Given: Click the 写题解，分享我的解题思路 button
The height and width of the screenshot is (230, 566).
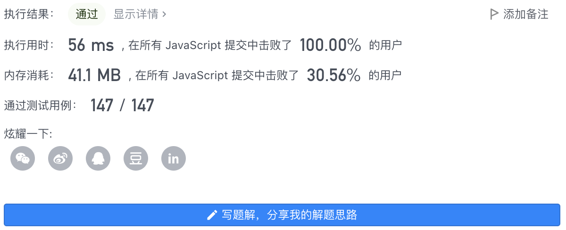Looking at the screenshot, I should [x=282, y=215].
